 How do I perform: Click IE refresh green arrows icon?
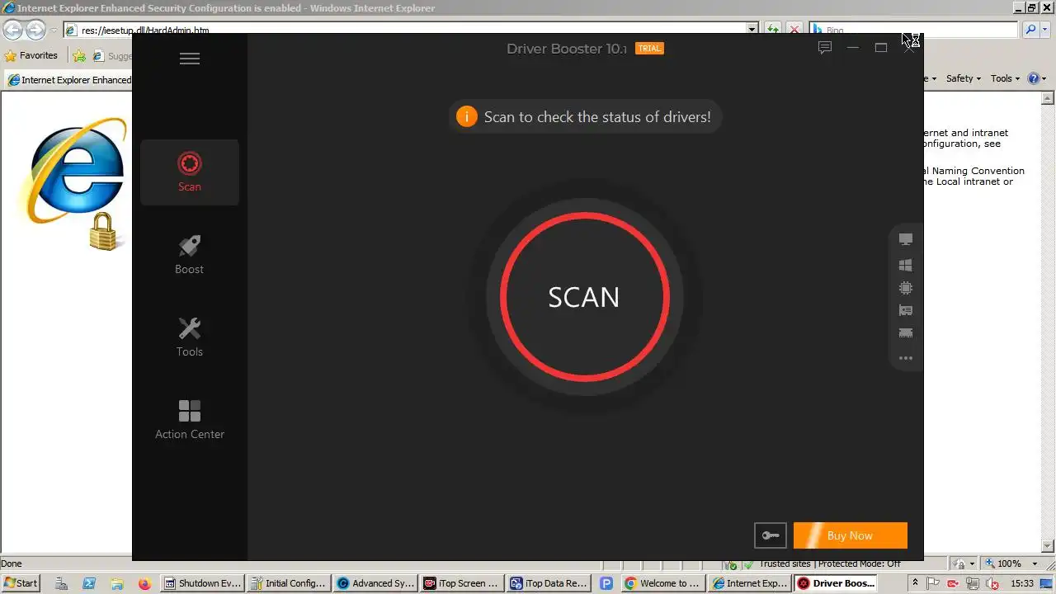(772, 30)
